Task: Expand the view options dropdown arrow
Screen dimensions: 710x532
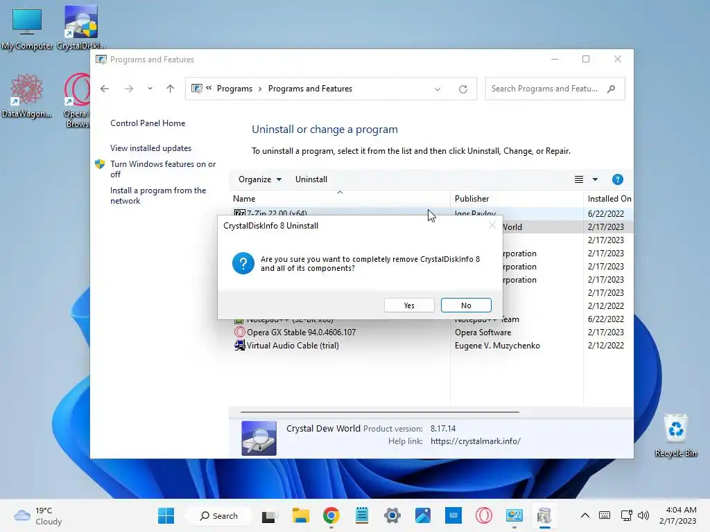Action: click(595, 179)
